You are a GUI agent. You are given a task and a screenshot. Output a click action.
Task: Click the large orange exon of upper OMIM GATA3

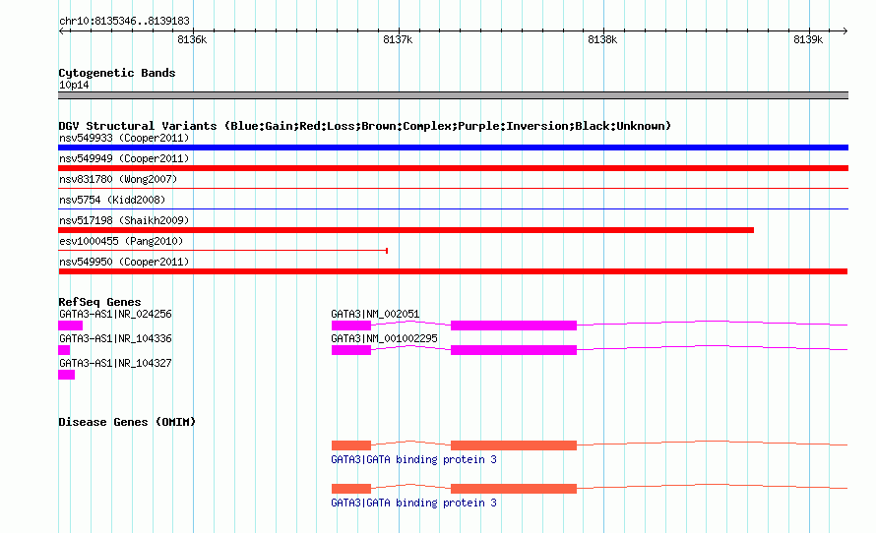[x=514, y=445]
